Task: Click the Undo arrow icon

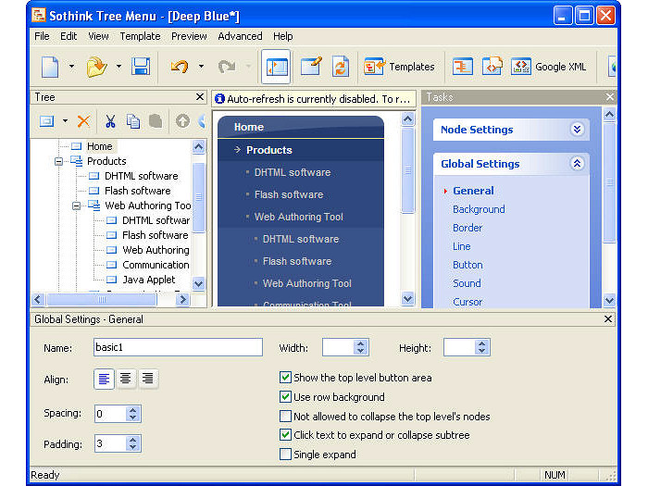Action: coord(180,67)
